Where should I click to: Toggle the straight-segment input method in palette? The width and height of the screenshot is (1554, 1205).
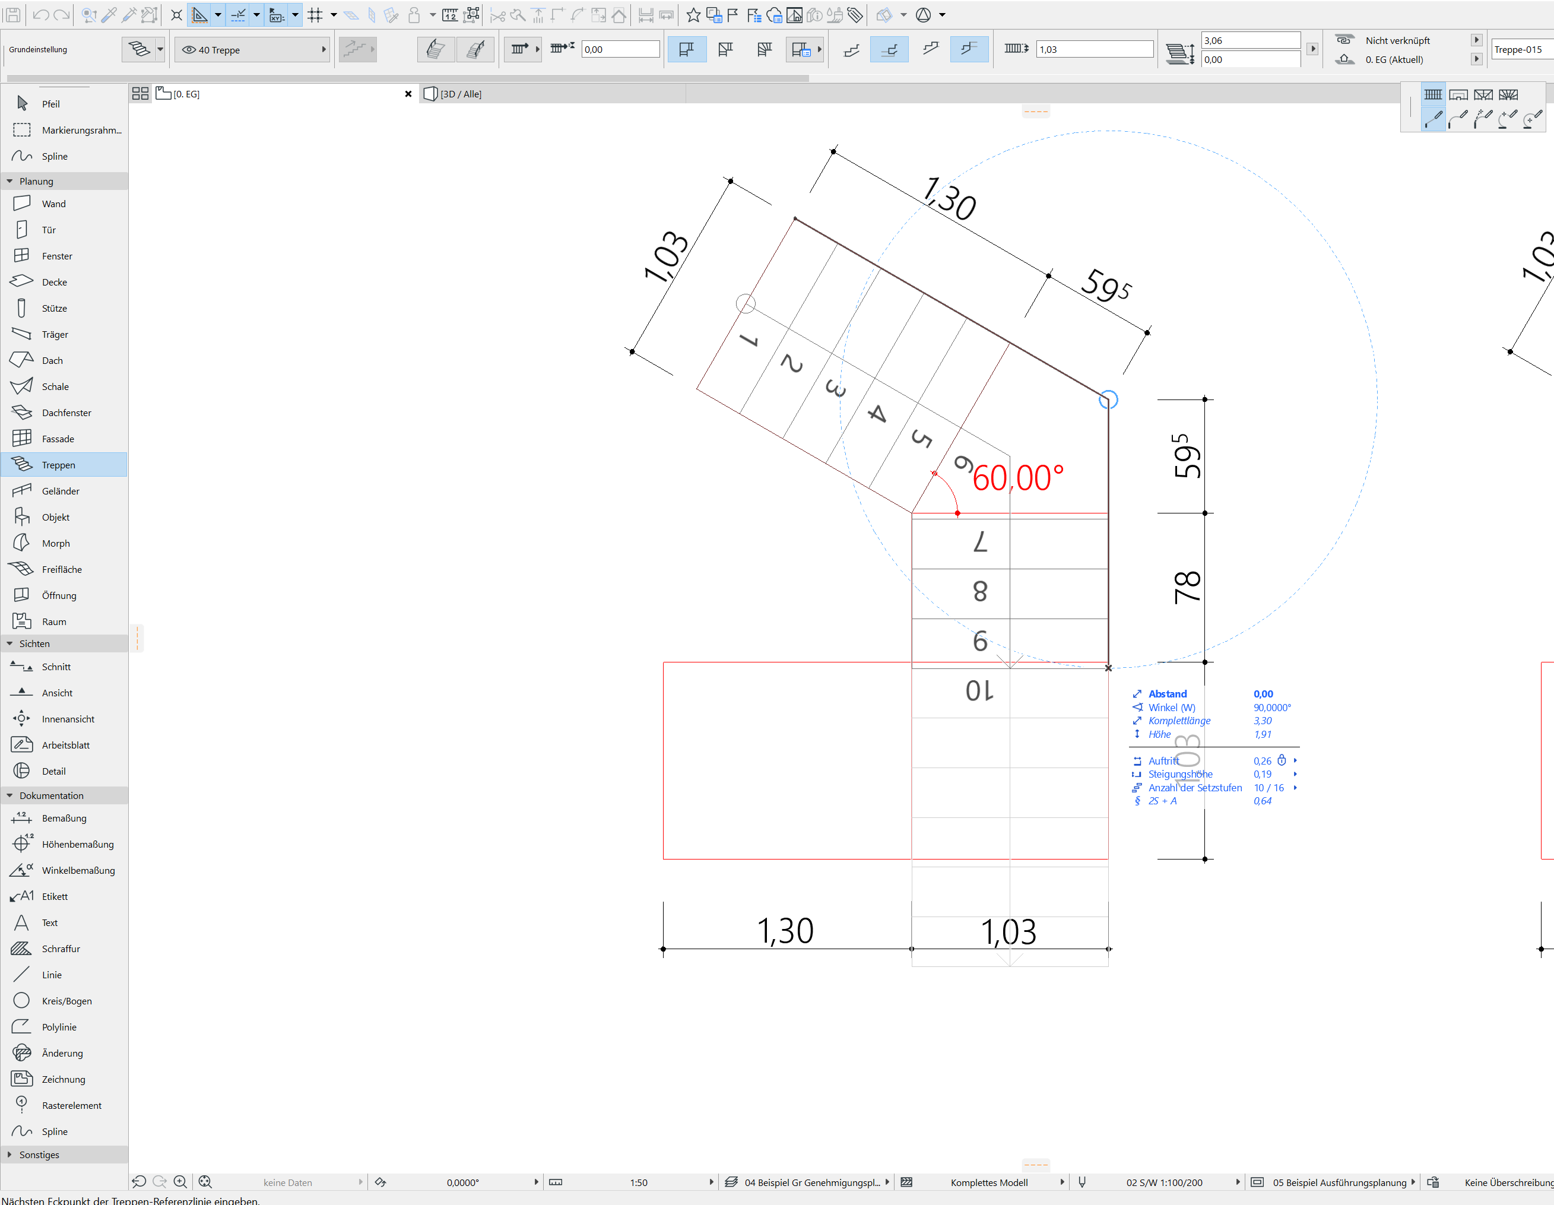pyautogui.click(x=1433, y=119)
